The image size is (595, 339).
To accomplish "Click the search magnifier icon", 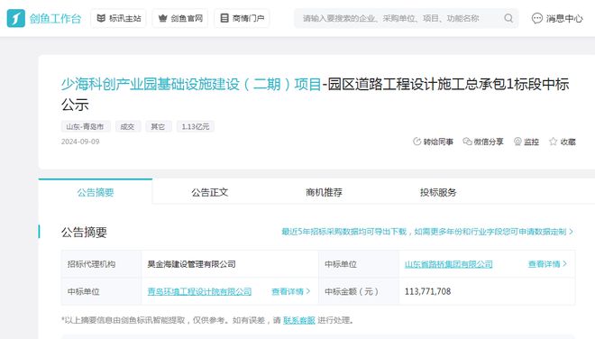I will (508, 18).
